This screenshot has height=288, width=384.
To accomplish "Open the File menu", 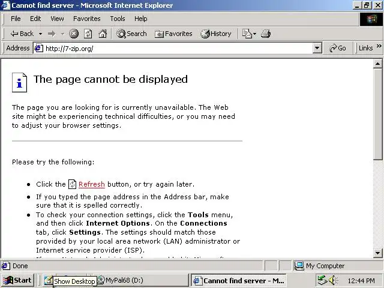I will pos(16,19).
